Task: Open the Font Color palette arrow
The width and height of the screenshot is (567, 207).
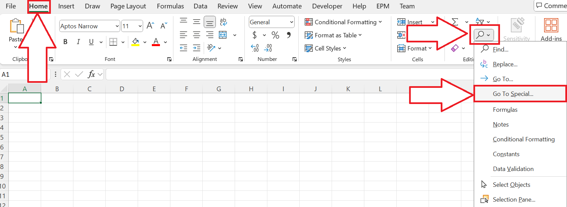Action: [x=165, y=42]
